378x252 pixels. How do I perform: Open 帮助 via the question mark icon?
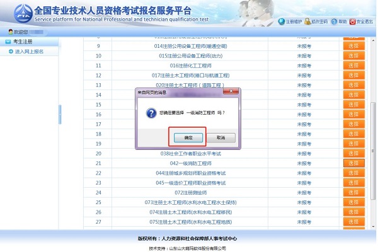pos(334,21)
